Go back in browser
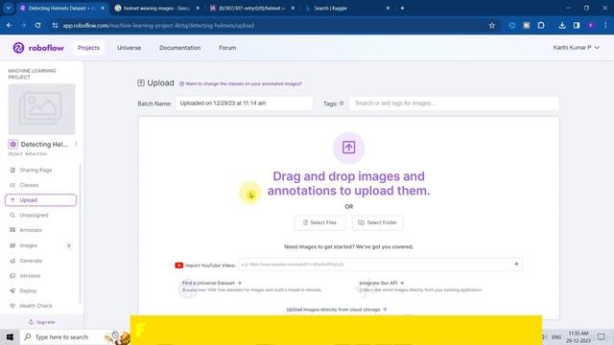The width and height of the screenshot is (614, 345). [9, 26]
